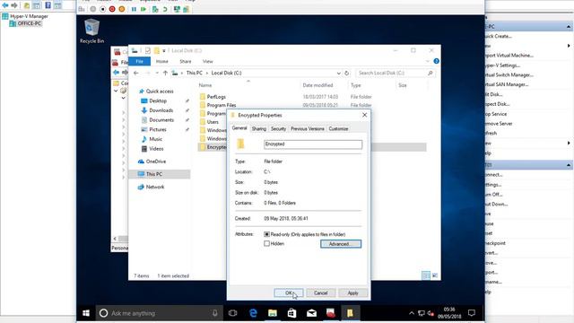Open Store icon in taskbar

click(291, 313)
